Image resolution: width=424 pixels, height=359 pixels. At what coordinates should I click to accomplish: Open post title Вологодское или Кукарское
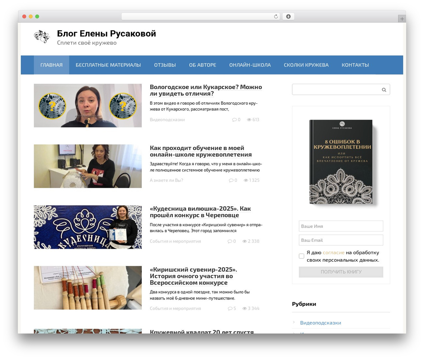[206, 90]
